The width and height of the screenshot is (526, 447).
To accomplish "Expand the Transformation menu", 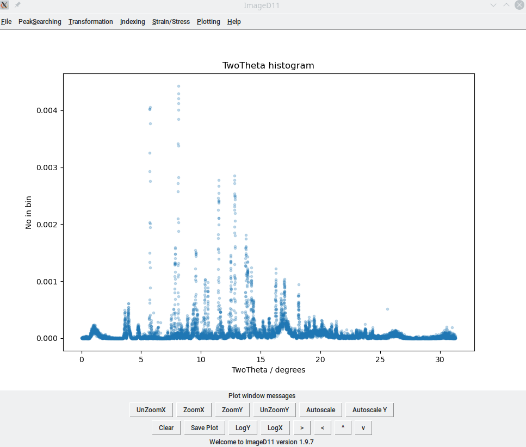I will point(91,22).
